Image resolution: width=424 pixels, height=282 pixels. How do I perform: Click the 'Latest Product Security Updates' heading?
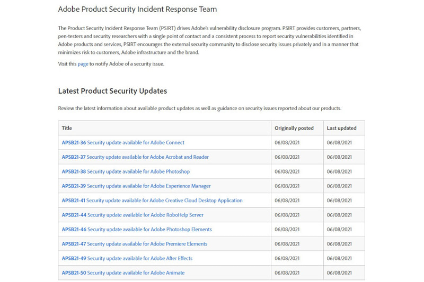pos(112,91)
